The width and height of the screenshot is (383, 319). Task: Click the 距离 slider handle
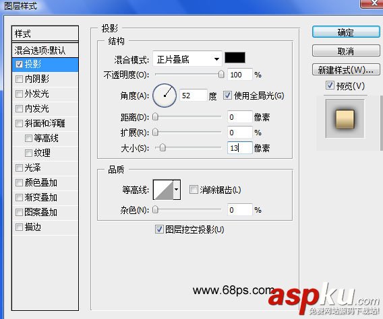[x=155, y=117]
